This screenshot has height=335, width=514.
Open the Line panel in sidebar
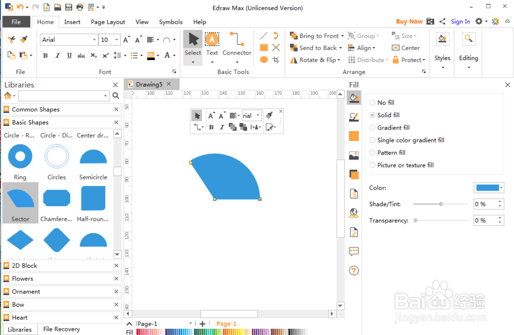pyautogui.click(x=354, y=117)
